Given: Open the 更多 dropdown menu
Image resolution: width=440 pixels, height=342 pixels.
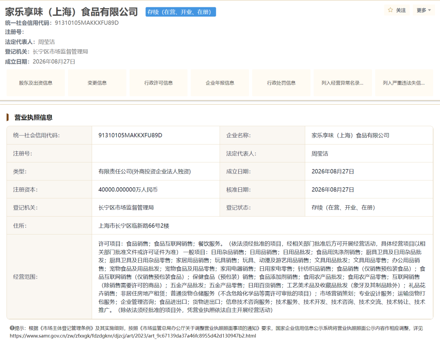Looking at the screenshot, I should point(423,10).
